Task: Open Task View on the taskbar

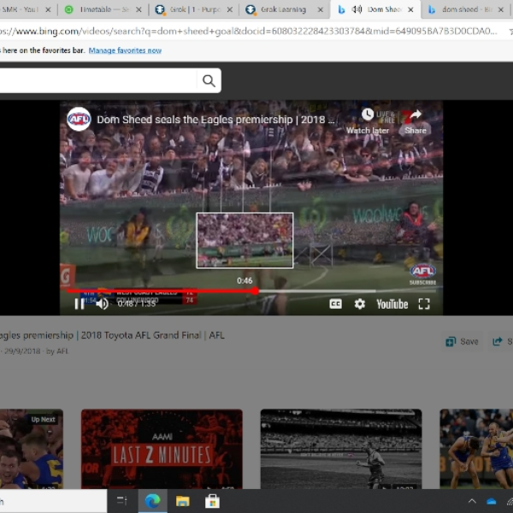Action: click(122, 501)
